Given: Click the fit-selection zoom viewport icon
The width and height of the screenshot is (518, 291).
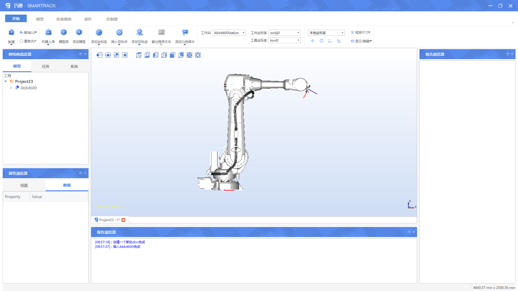Looking at the screenshot, I should [189, 55].
